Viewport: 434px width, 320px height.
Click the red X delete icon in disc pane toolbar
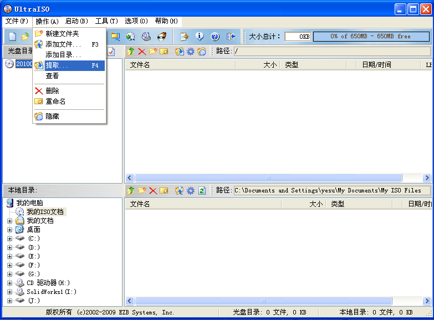pyautogui.click(x=142, y=51)
